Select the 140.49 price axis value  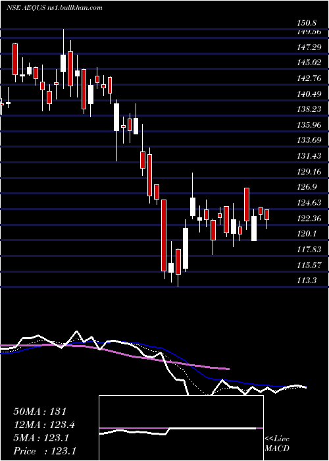coord(309,94)
